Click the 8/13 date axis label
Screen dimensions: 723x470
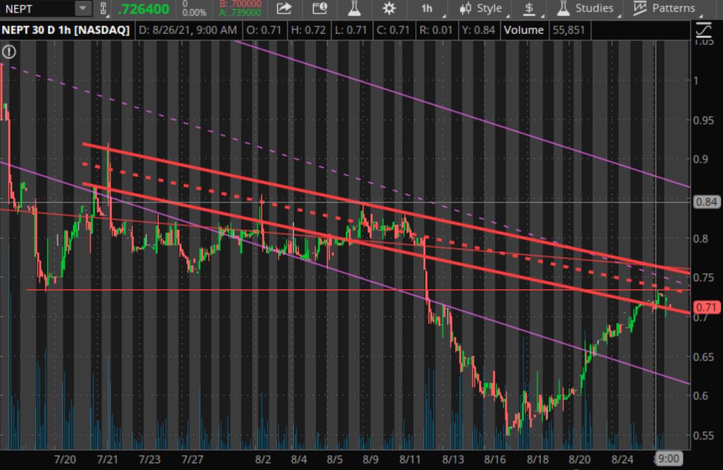click(x=453, y=459)
